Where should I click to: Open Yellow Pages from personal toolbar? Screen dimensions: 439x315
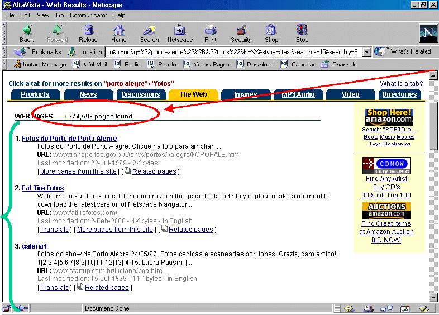[x=206, y=64]
